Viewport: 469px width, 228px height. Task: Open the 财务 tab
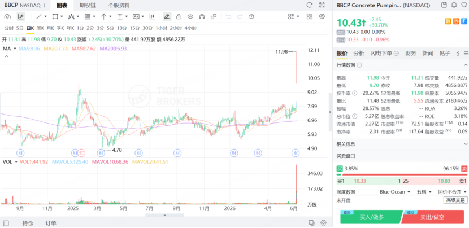tap(410, 54)
